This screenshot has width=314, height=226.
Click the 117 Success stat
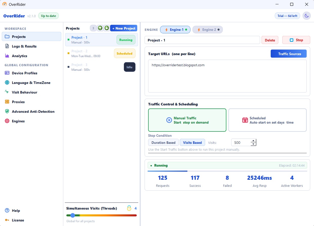click(195, 181)
